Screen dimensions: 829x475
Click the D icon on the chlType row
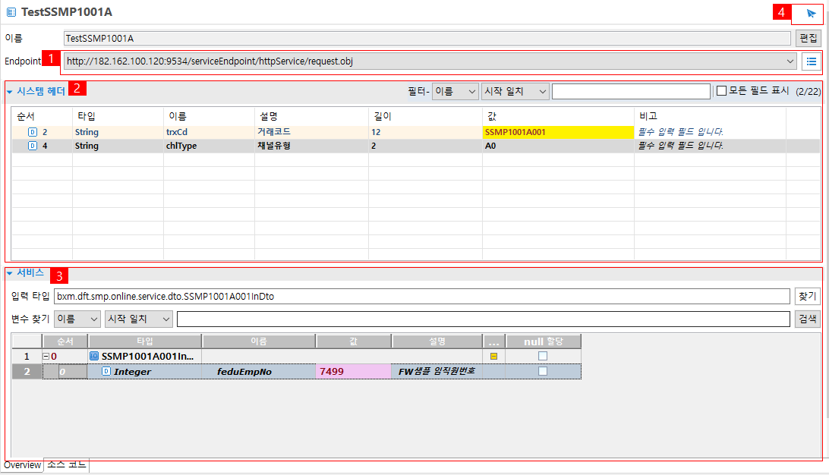tap(33, 146)
